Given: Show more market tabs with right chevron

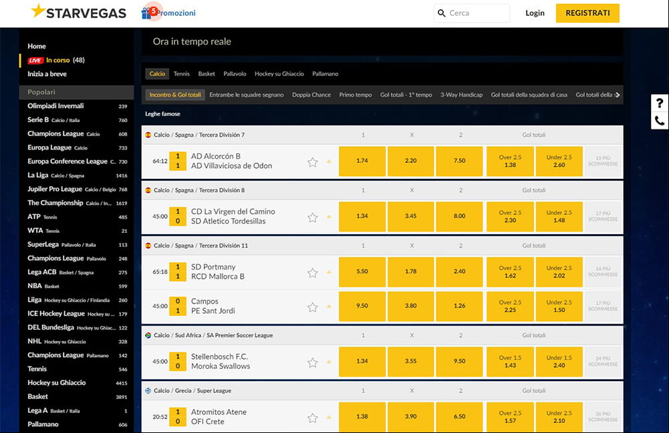Looking at the screenshot, I should 618,95.
